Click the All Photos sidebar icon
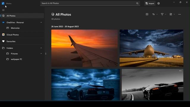This screenshot has width=190, height=107. (3, 16)
